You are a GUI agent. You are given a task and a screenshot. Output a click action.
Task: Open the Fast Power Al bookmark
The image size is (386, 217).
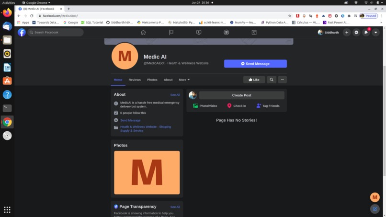click(336, 23)
